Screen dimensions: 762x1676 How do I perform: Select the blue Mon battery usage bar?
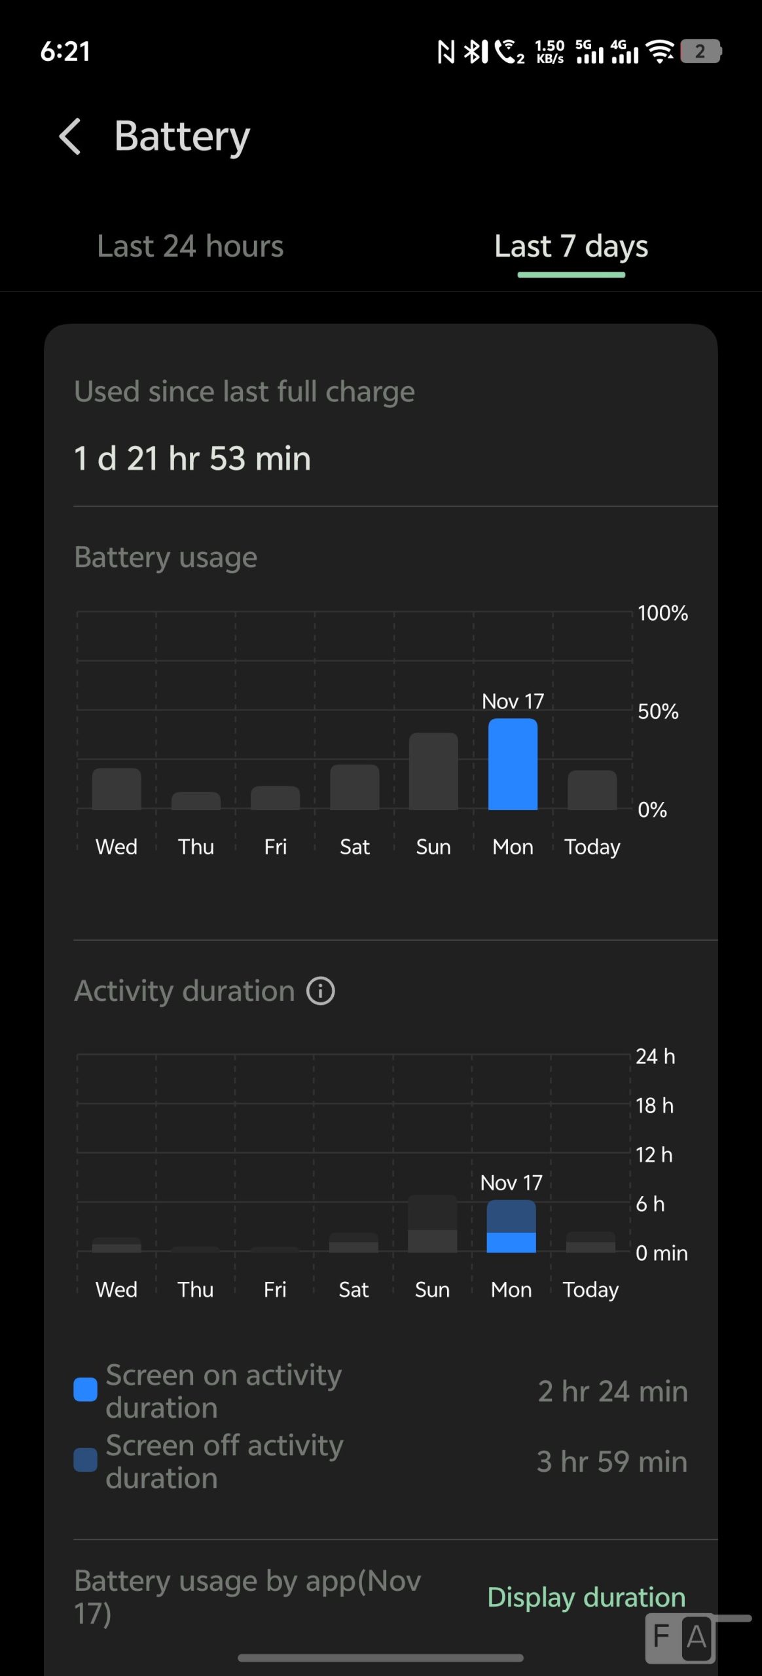(513, 764)
